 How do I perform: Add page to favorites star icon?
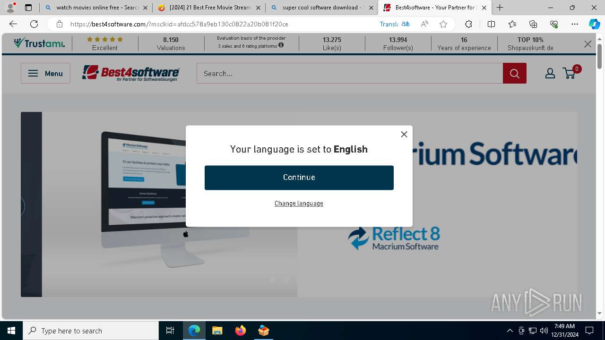tap(443, 24)
